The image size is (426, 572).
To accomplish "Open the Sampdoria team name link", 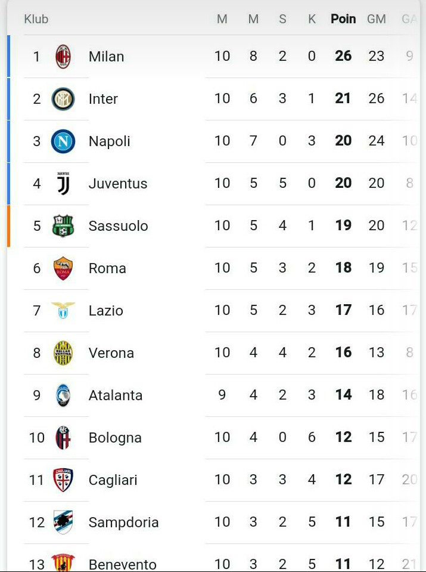I will (123, 522).
